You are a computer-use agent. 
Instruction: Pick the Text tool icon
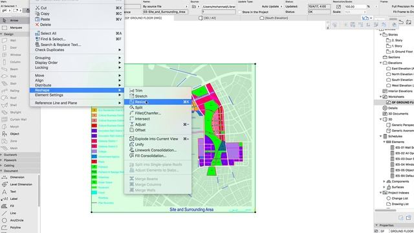(5, 192)
